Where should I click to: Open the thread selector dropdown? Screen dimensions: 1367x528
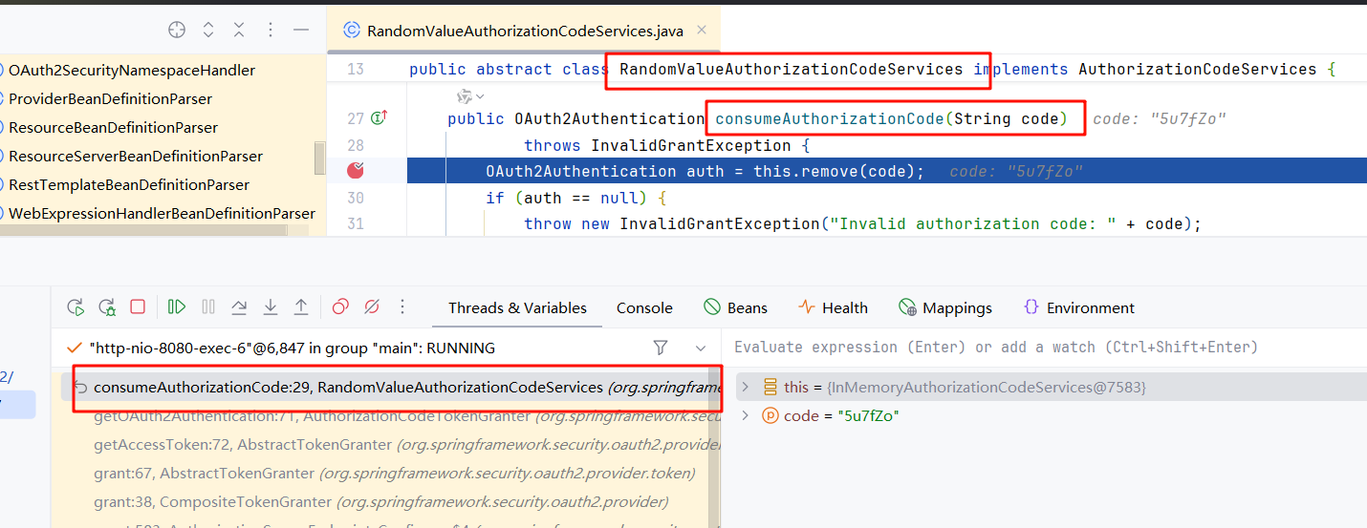(x=701, y=348)
